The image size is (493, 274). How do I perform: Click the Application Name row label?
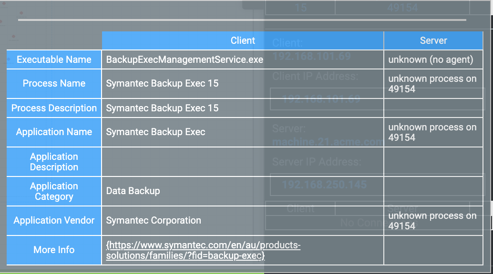54,132
